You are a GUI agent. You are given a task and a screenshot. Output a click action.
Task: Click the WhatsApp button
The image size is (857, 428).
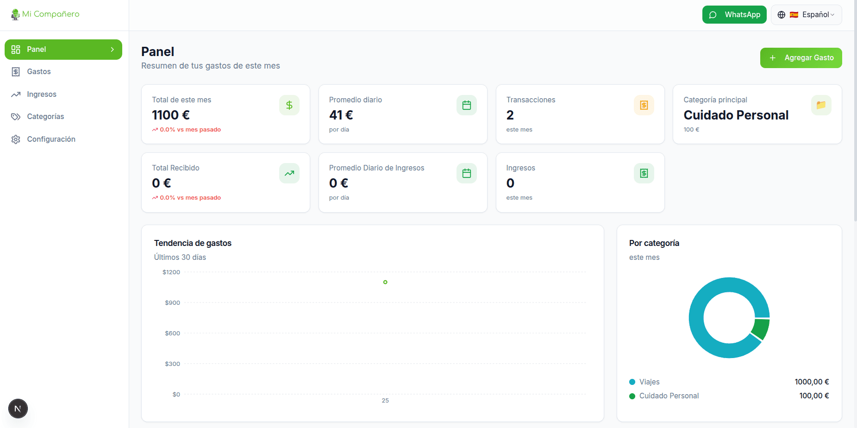pos(734,15)
